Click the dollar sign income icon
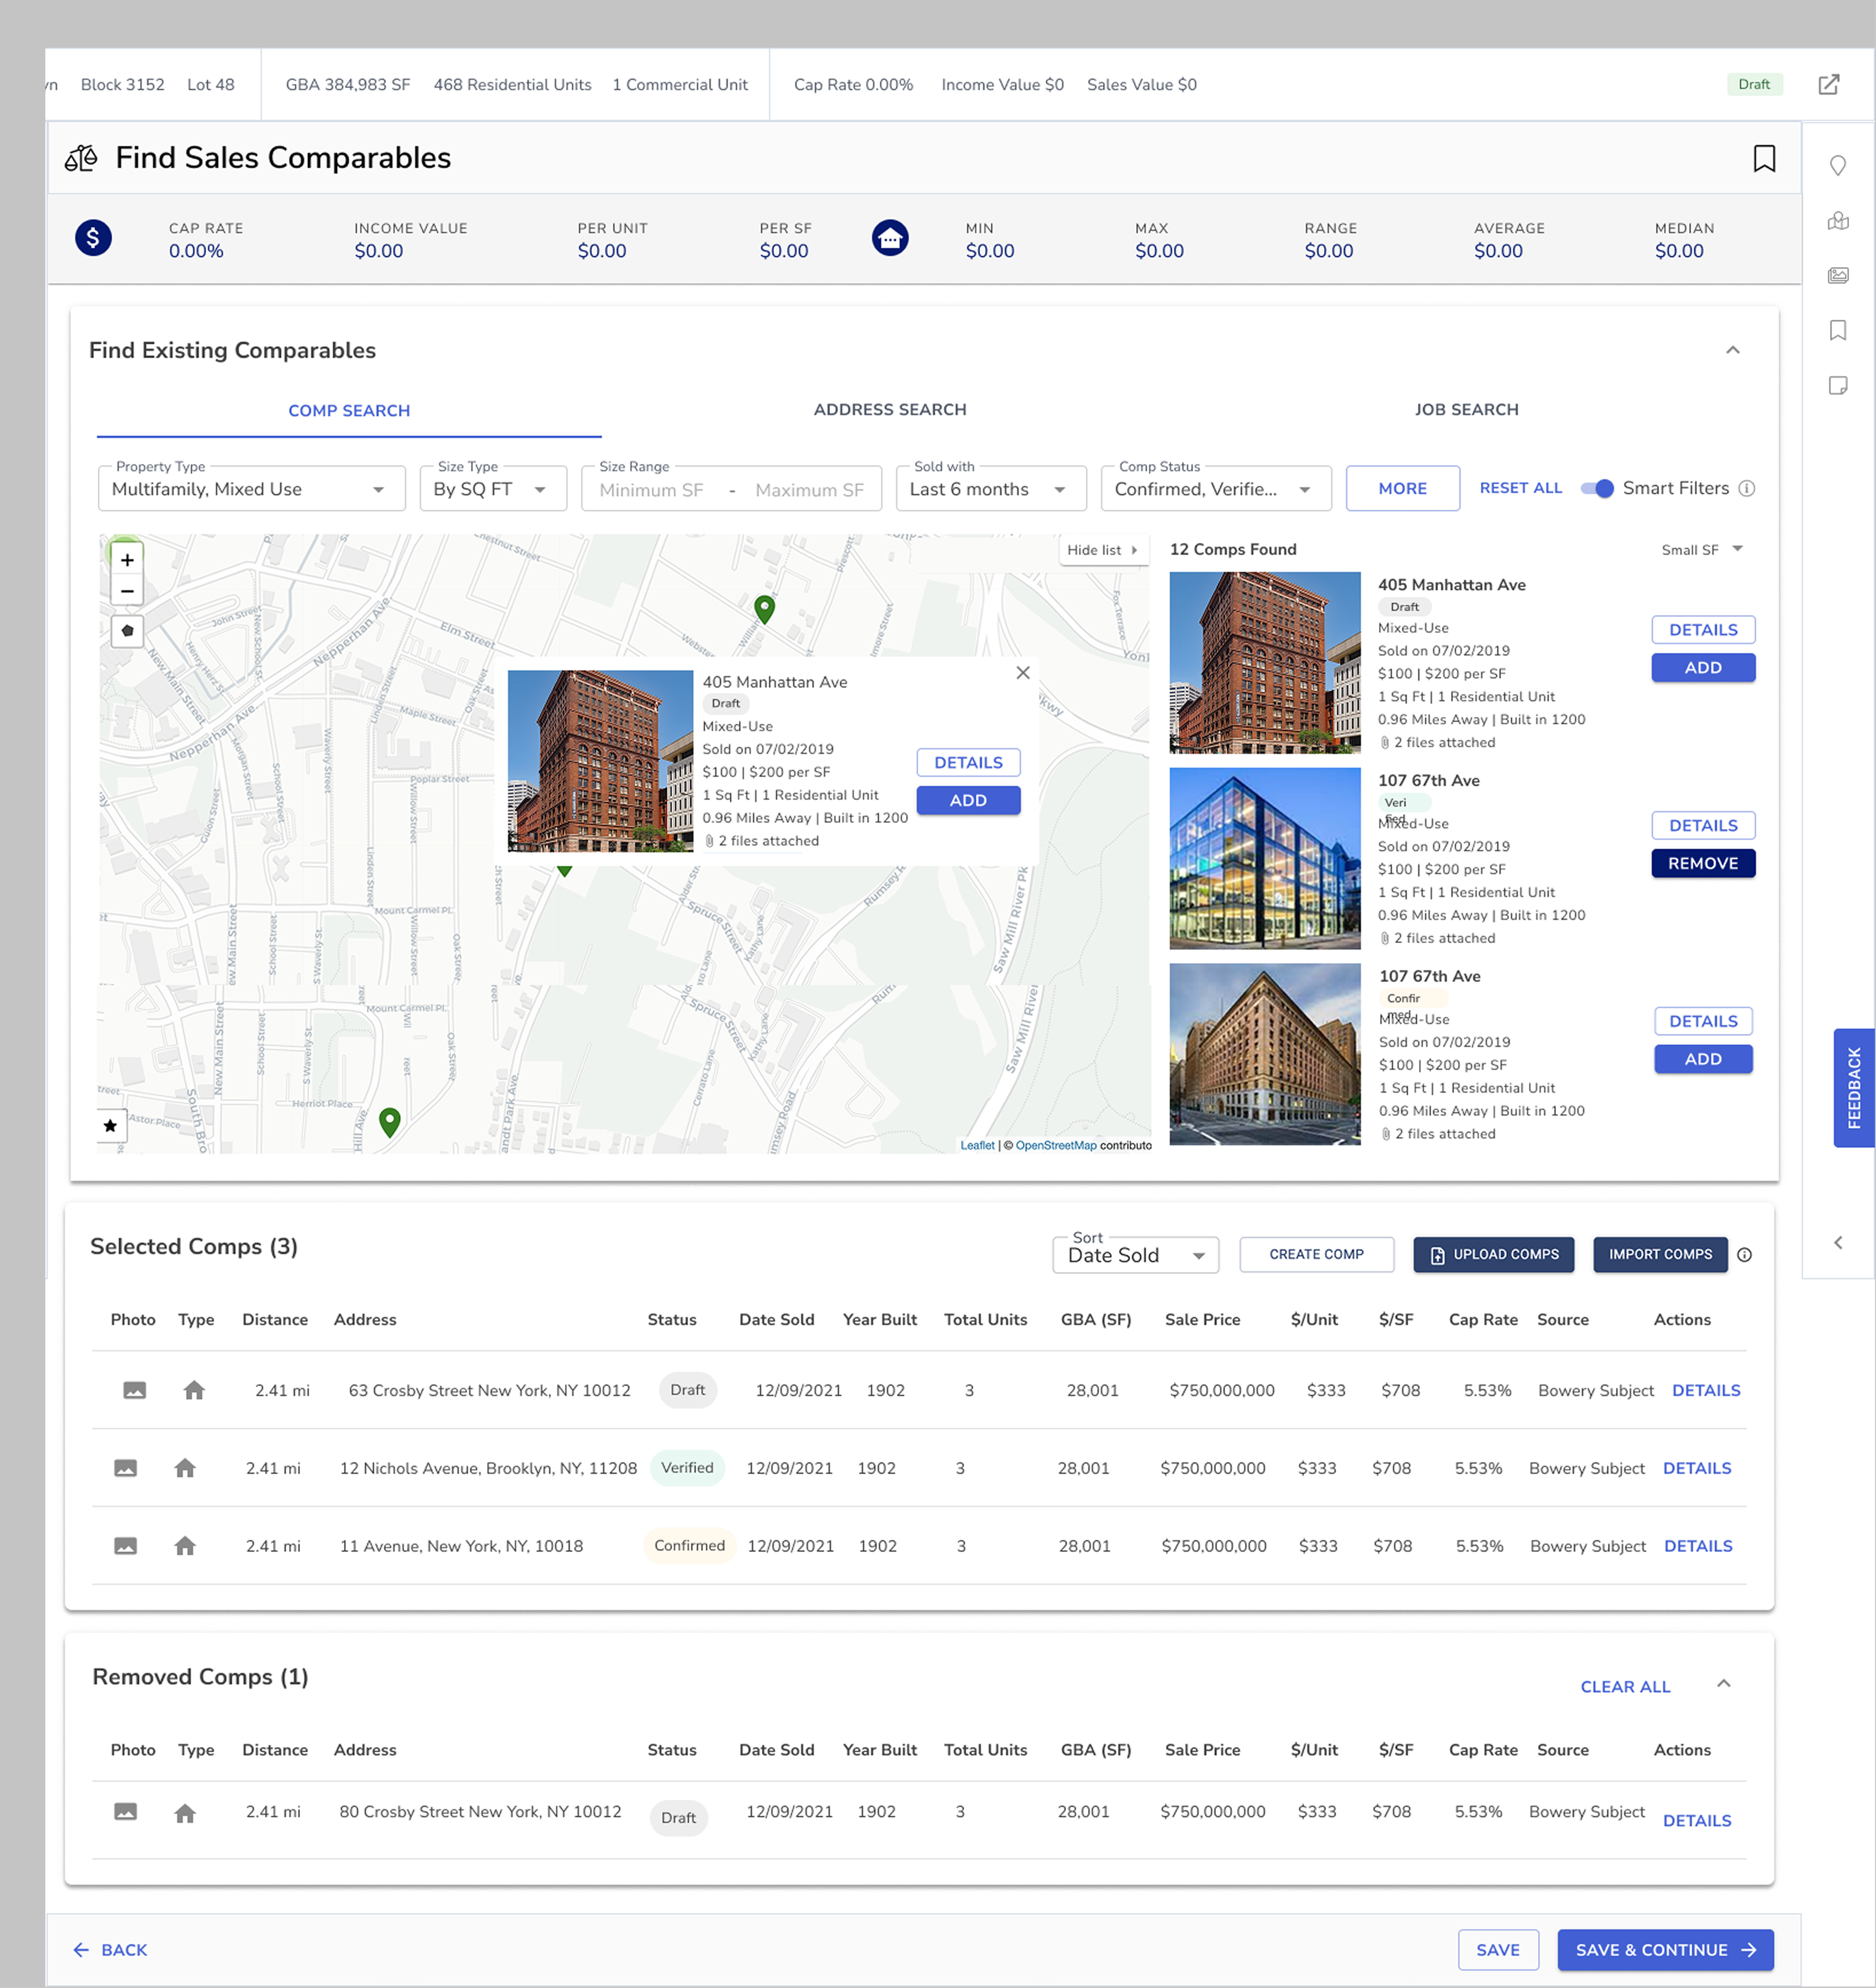 (x=93, y=238)
